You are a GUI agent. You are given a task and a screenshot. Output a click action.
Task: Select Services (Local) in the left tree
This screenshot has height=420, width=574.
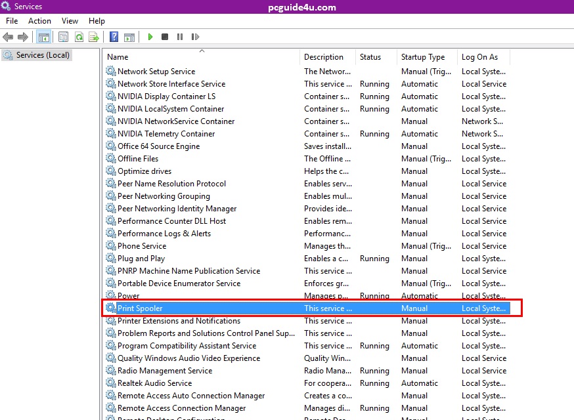(x=43, y=55)
